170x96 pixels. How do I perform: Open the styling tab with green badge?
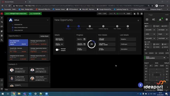[x=160, y=19]
